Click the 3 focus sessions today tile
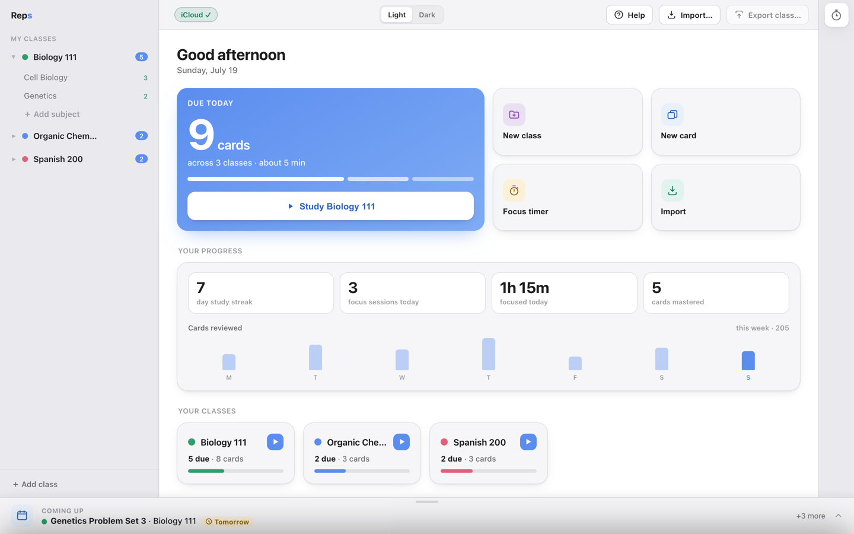This screenshot has width=854, height=534. click(413, 293)
